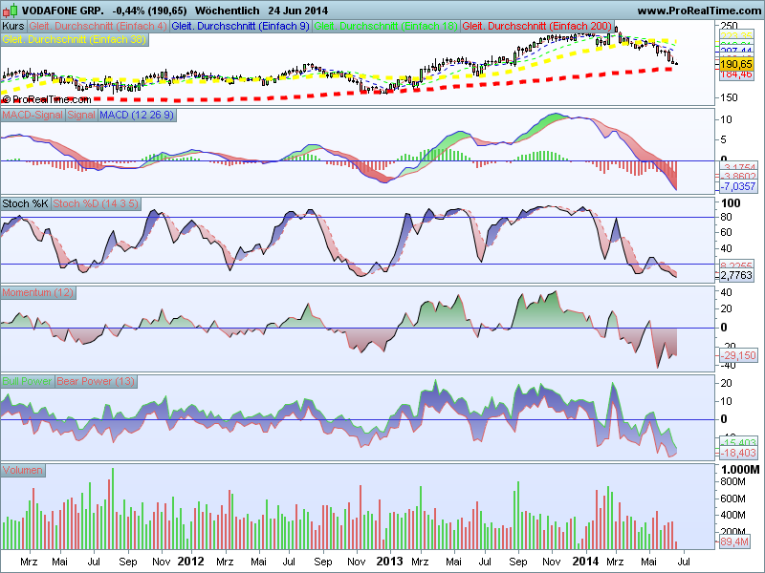
Task: Select the Volumen panel label
Action: point(22,470)
